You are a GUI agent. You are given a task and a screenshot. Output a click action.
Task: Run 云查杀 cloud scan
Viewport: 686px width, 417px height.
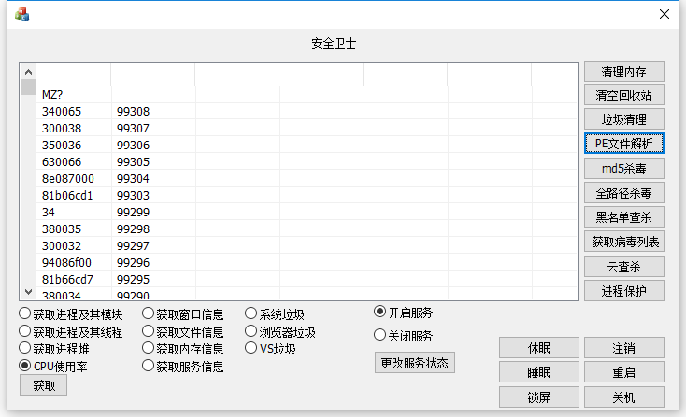pyautogui.click(x=623, y=266)
